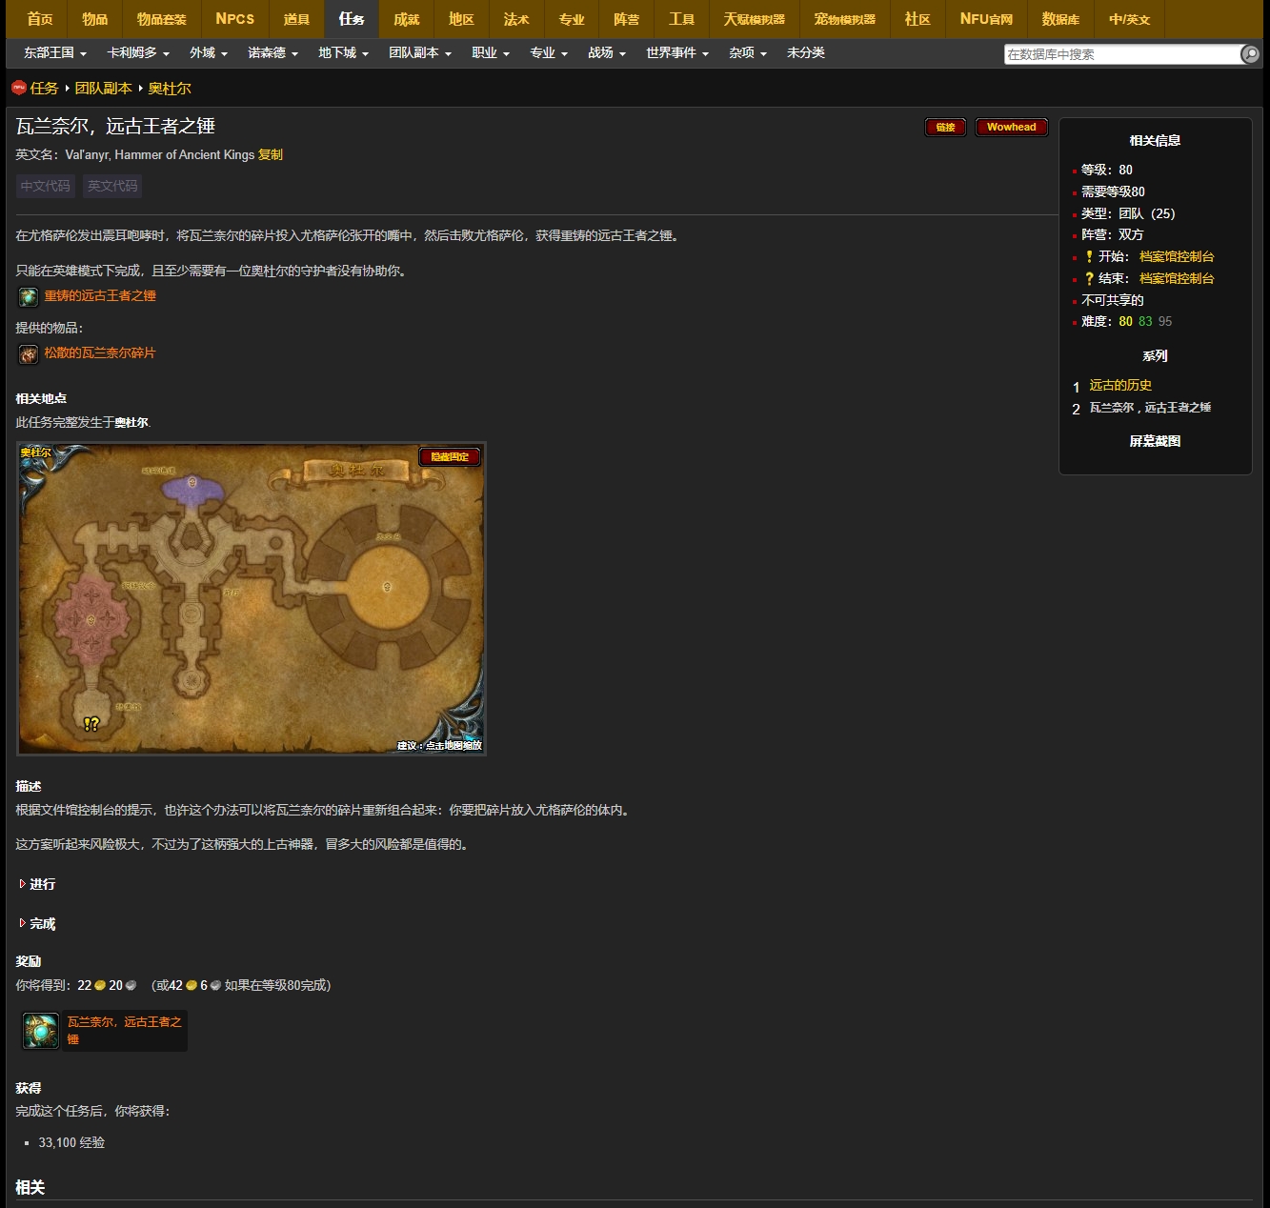The width and height of the screenshot is (1270, 1208).
Task: Click the quest marker on the Ulduar map
Action: coord(91,724)
